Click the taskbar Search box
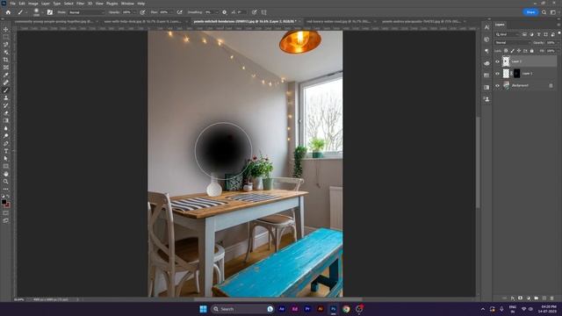Screen dimensions: 562x316 (x=242, y=309)
